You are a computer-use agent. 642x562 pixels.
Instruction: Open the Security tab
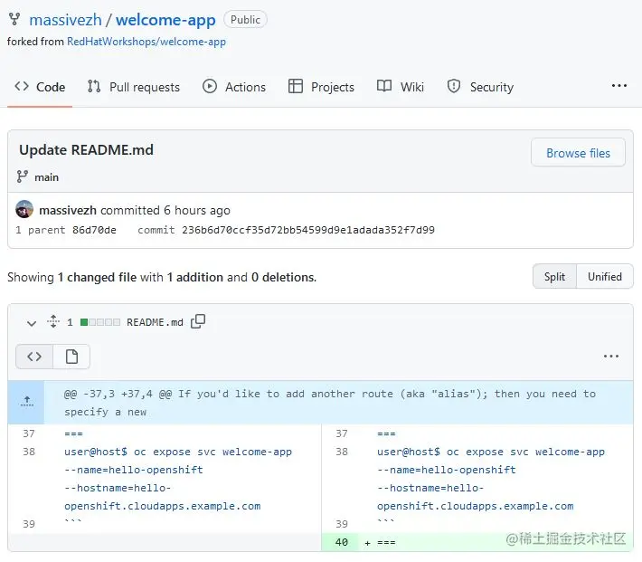(x=480, y=87)
